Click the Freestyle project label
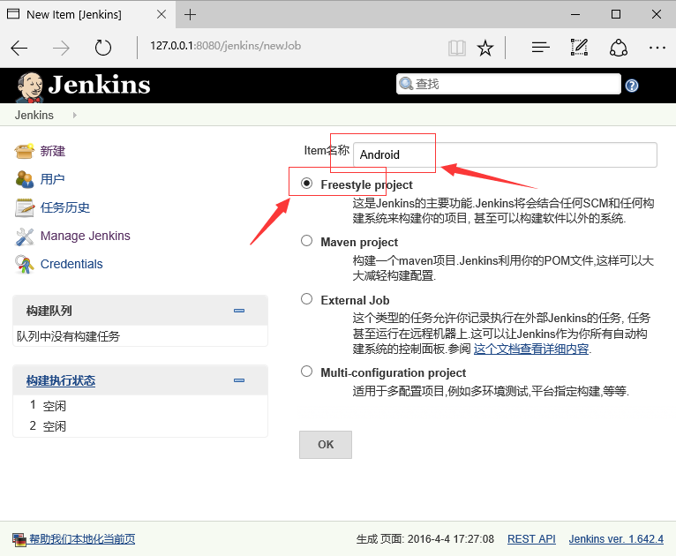The width and height of the screenshot is (676, 556). pyautogui.click(x=366, y=185)
